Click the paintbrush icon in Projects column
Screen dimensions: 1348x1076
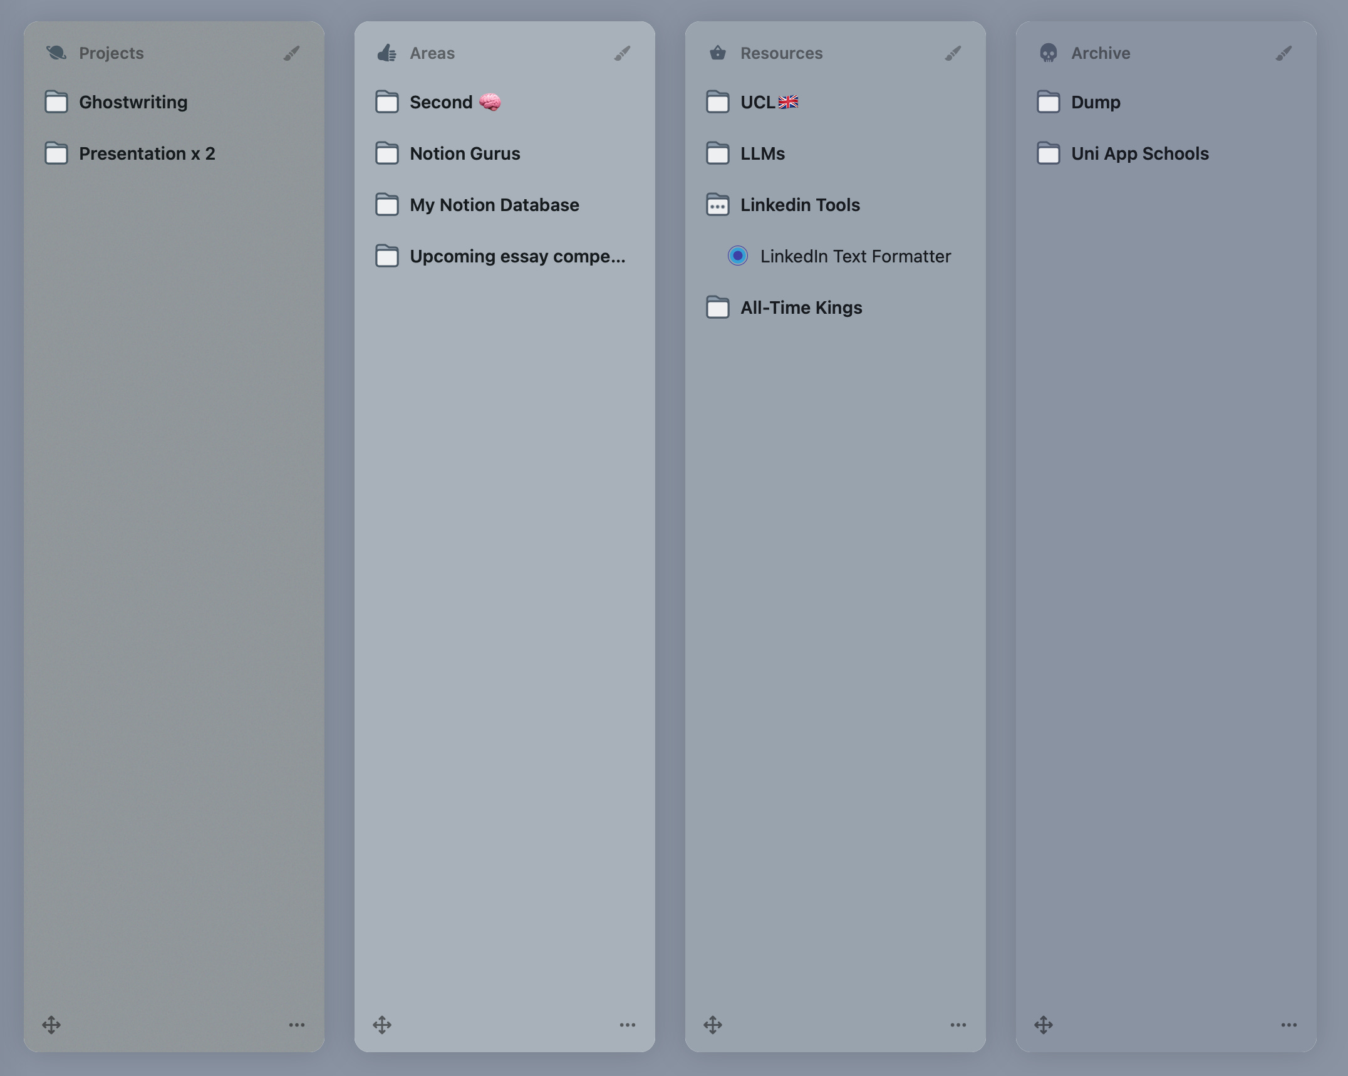[291, 53]
